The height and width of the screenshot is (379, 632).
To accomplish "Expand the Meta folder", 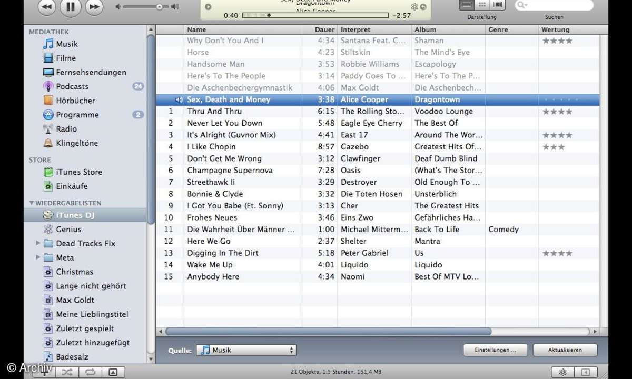I will click(38, 257).
